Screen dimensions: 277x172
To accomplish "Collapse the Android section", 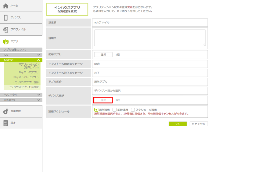I will 39,60.
